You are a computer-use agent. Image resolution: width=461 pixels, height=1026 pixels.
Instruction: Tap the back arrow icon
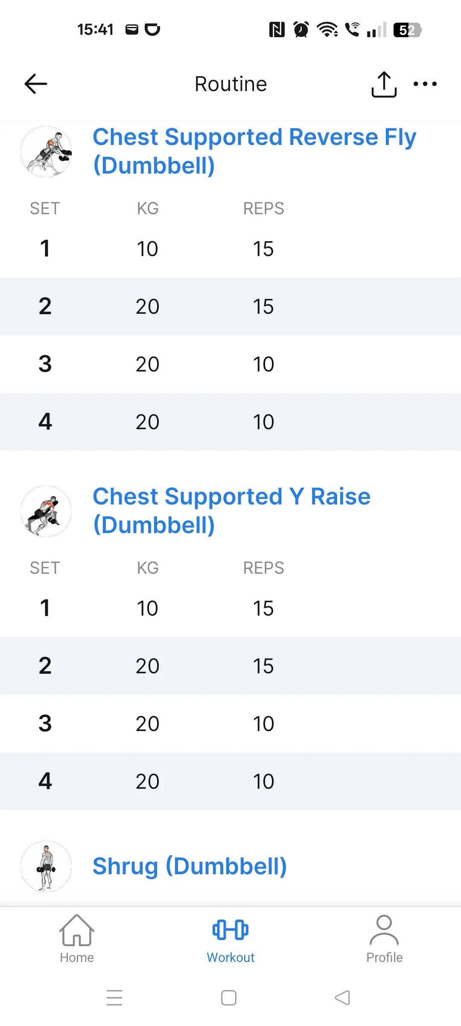[36, 84]
